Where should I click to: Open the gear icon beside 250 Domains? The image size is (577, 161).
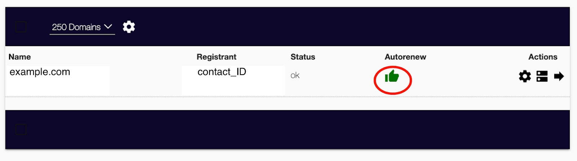click(x=129, y=27)
